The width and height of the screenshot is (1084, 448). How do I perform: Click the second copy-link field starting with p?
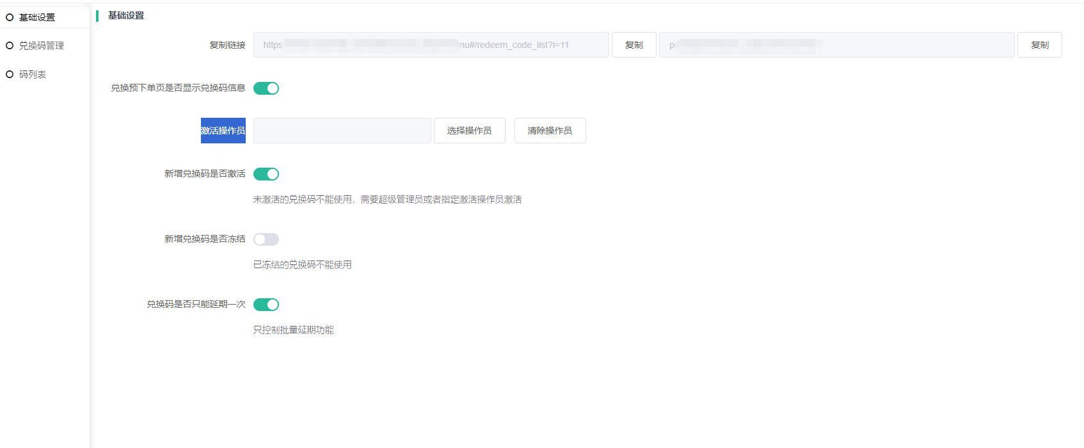point(836,45)
